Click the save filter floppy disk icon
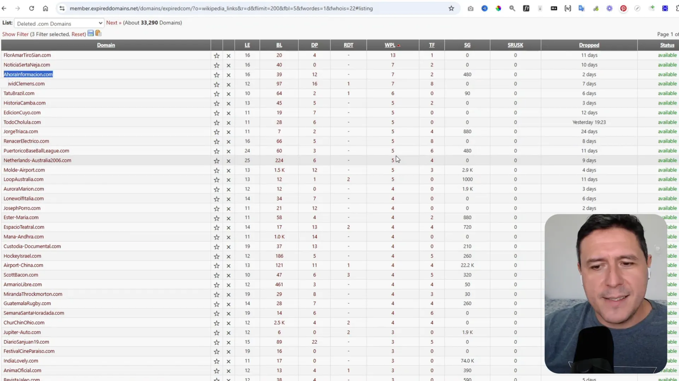Viewport: 679px width, 381px height. (x=90, y=33)
